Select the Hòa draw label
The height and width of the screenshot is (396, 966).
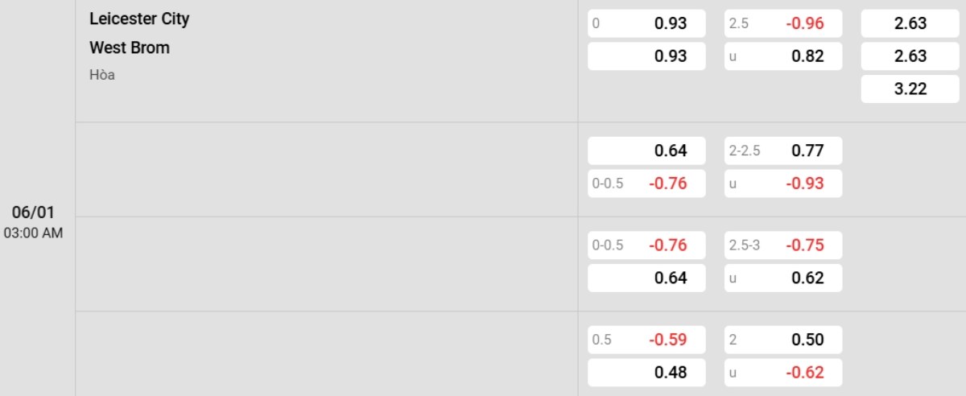pyautogui.click(x=102, y=75)
